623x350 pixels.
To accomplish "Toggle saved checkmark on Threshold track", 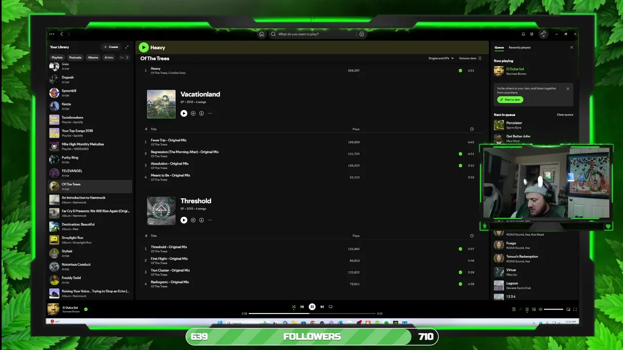I will (x=460, y=249).
